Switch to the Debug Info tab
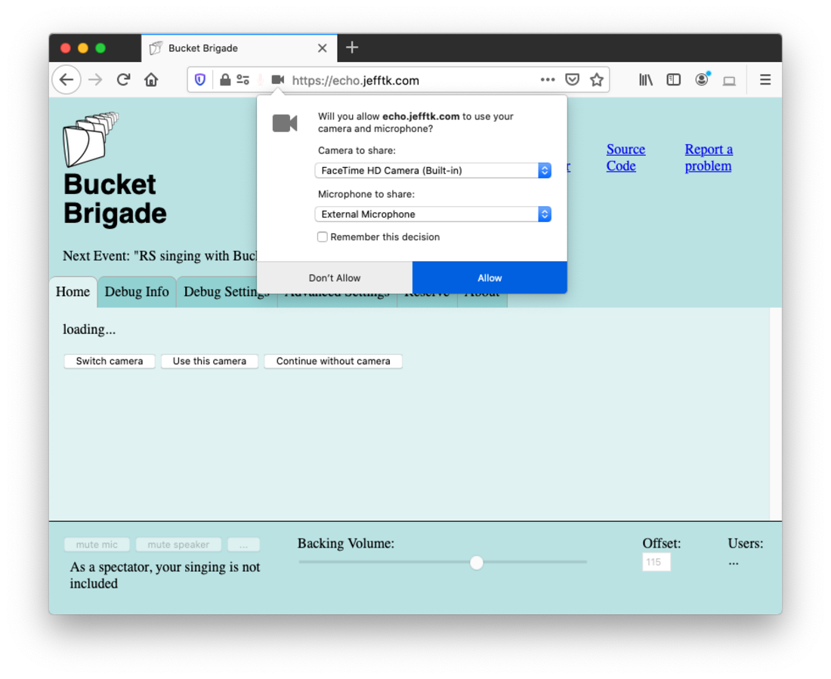 point(137,292)
